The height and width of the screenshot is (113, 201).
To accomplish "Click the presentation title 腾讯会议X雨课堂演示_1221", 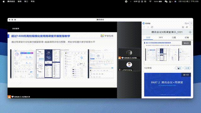I will click(167, 32).
